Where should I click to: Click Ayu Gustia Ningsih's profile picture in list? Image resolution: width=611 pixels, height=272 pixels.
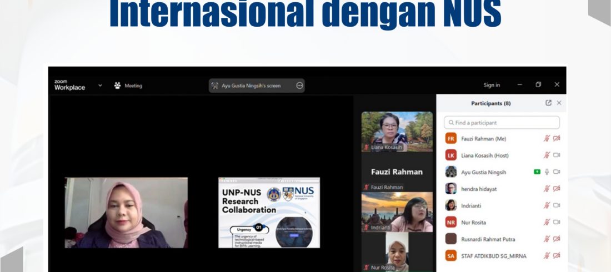click(451, 172)
